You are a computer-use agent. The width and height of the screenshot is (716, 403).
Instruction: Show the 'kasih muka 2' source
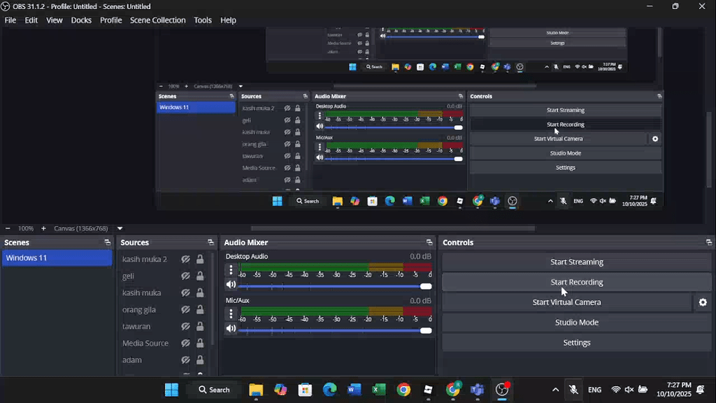(185, 260)
